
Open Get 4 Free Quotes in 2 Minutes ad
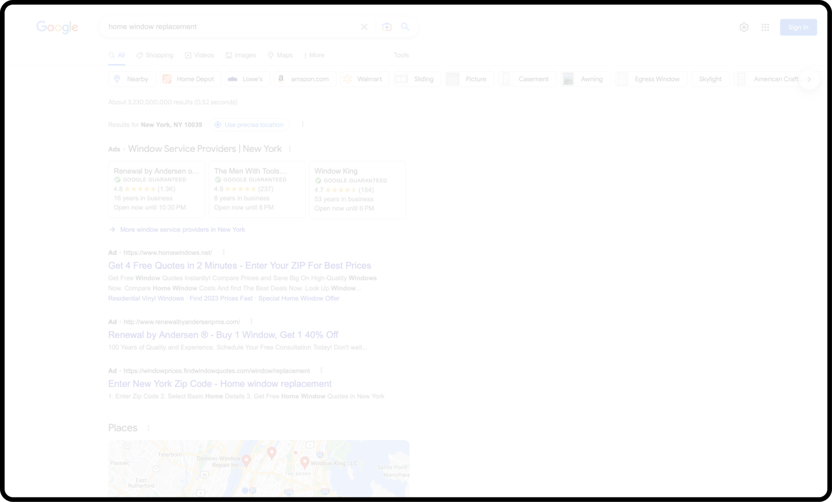point(240,266)
